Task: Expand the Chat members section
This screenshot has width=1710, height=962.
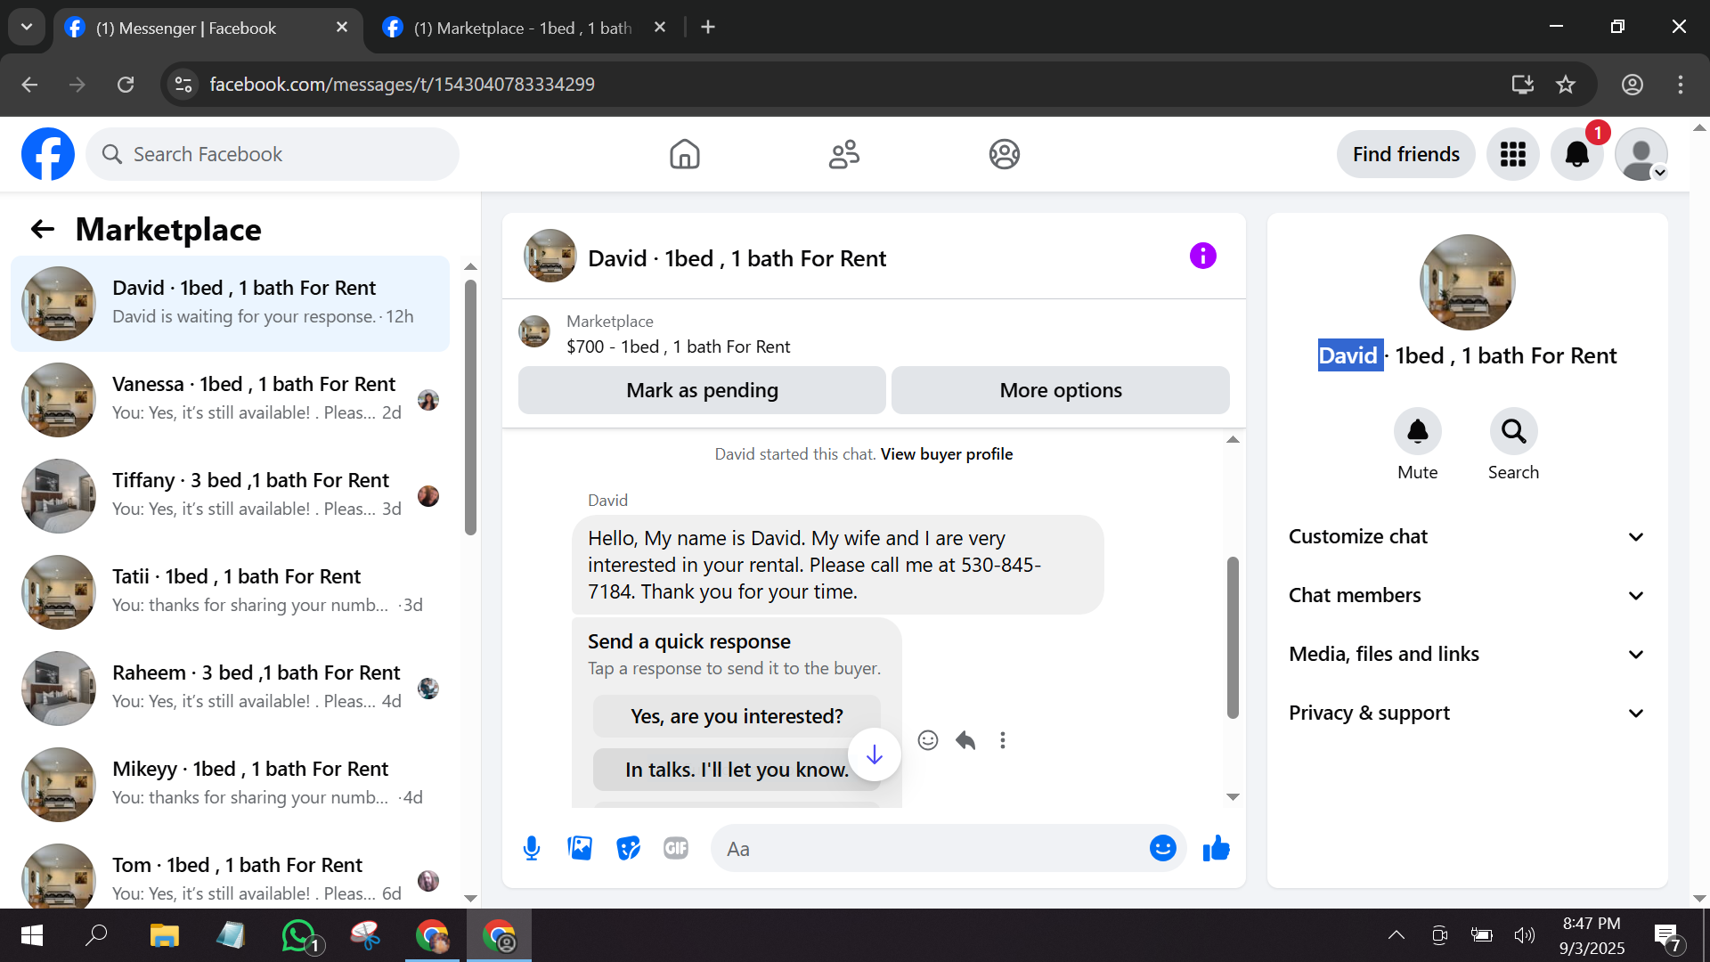Action: coord(1467,595)
